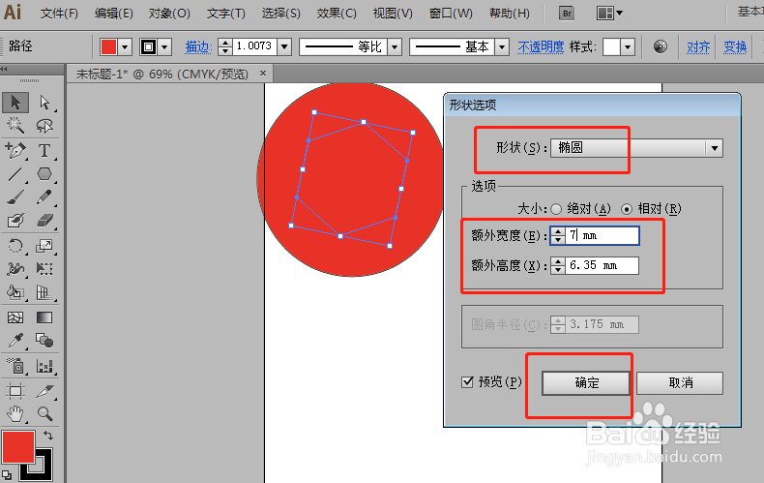Toggle the 预览(P) checkbox
The image size is (764, 483).
467,381
